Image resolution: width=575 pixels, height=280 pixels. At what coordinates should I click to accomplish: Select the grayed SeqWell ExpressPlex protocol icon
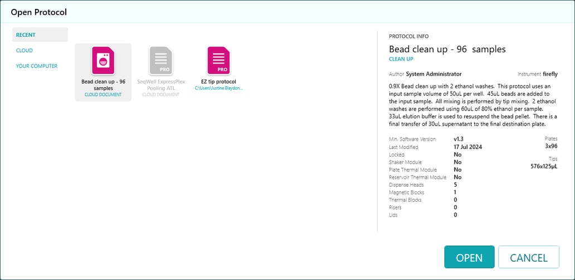pos(160,61)
